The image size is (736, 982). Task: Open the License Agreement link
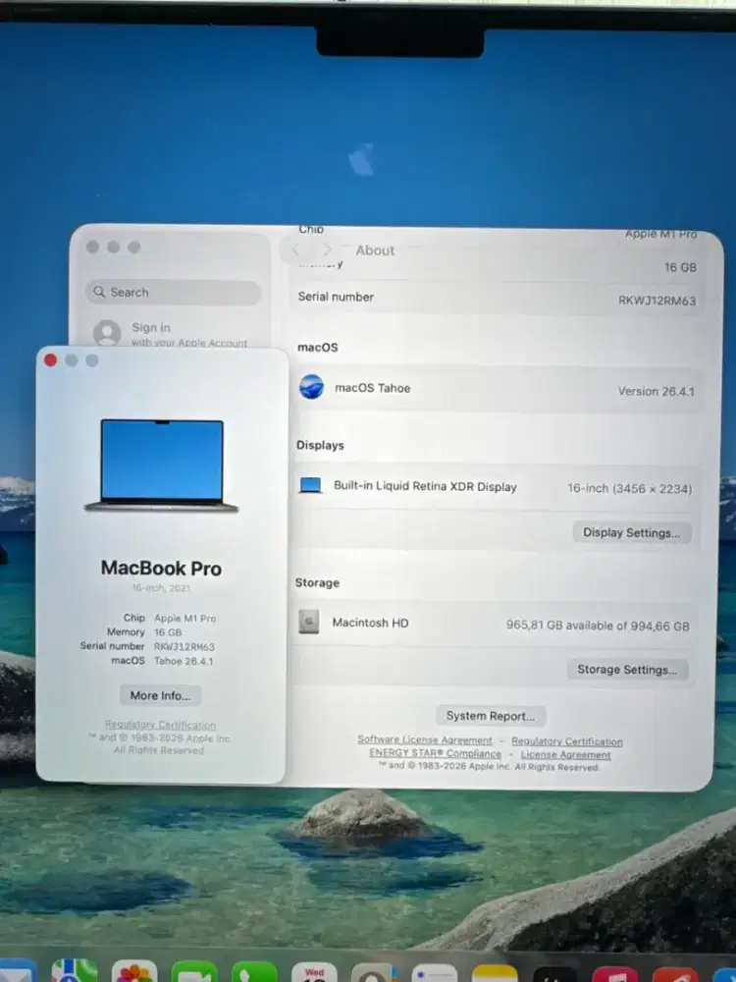coord(566,754)
